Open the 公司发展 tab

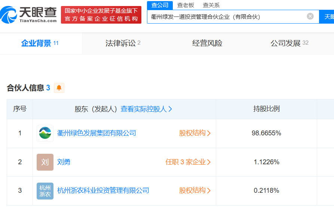[289, 43]
